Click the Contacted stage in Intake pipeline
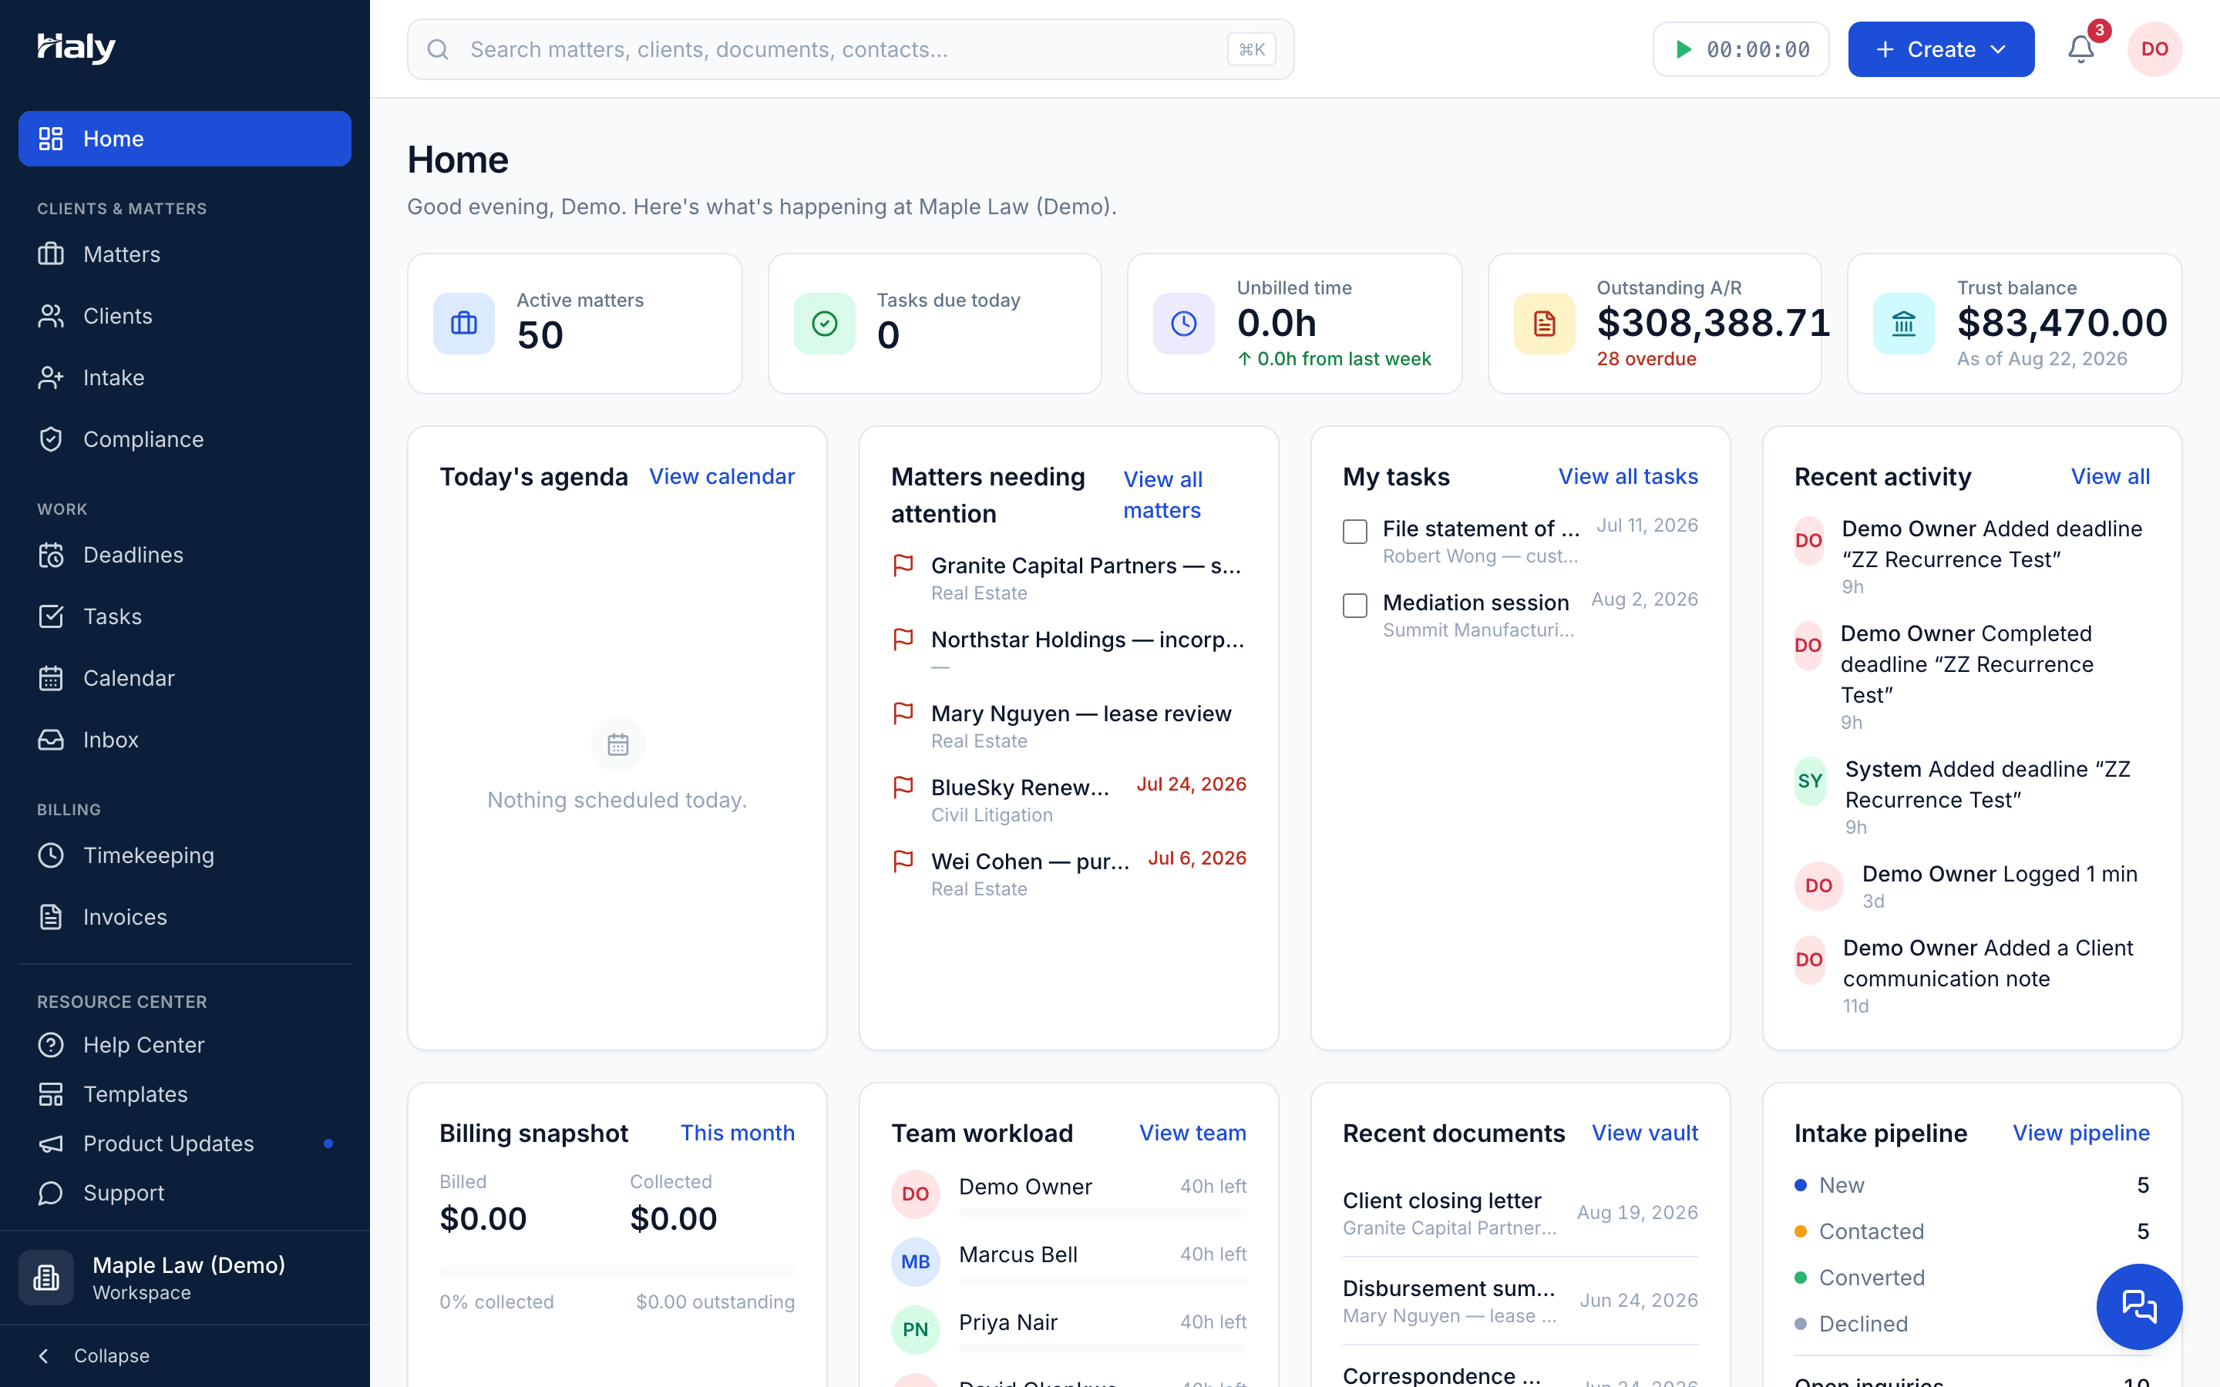2220x1387 pixels. (x=1971, y=1231)
